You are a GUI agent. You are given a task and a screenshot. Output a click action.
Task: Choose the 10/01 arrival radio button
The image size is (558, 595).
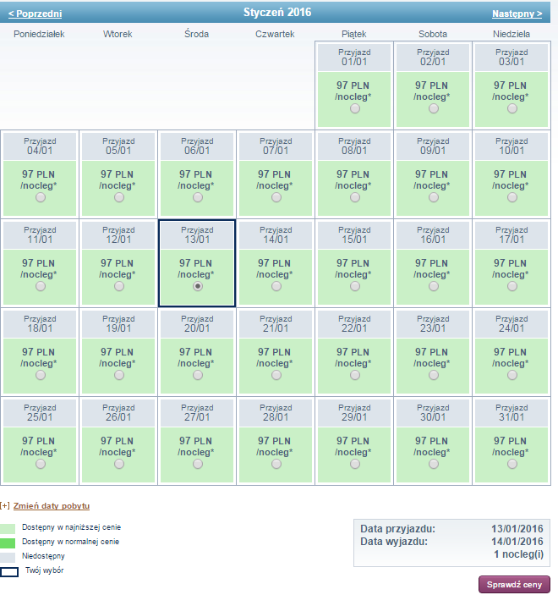tap(512, 197)
